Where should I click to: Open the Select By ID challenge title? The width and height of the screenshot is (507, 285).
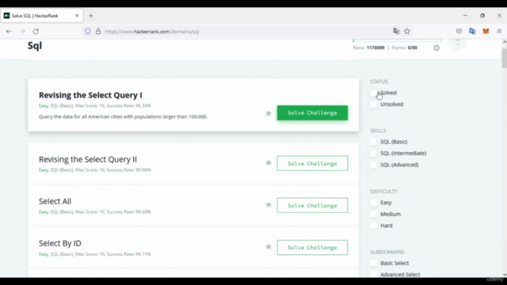60,243
